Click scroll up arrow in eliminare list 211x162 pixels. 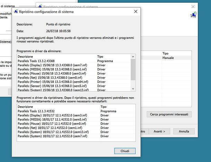(133, 57)
